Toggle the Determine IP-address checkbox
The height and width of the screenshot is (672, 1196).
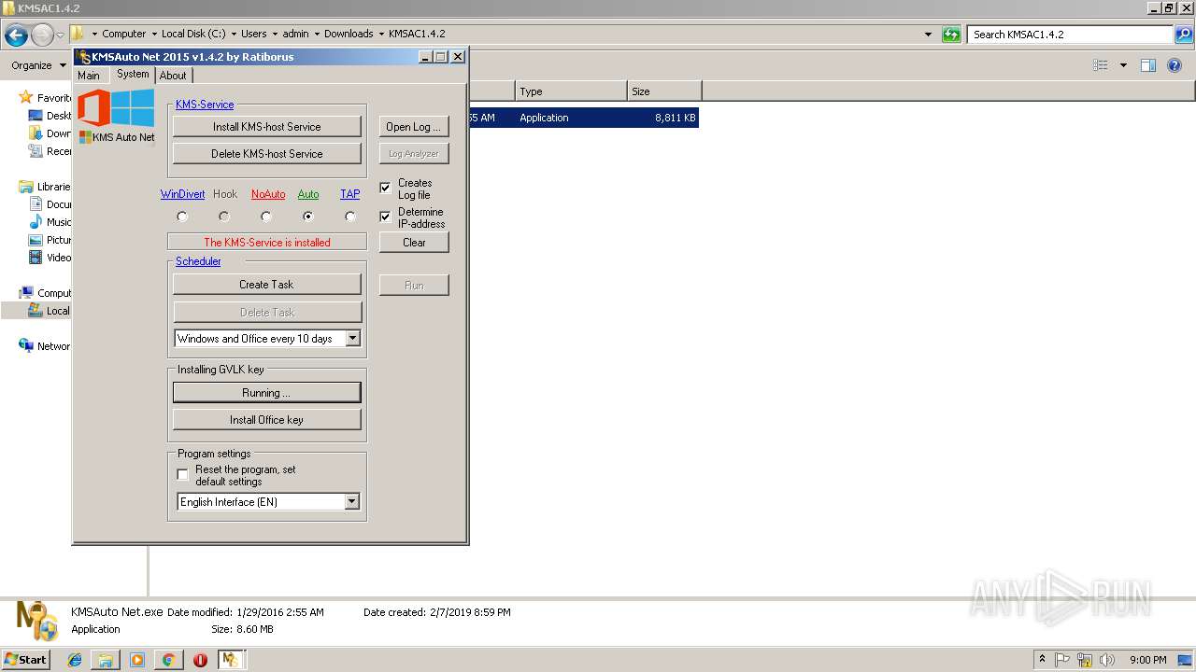(385, 217)
